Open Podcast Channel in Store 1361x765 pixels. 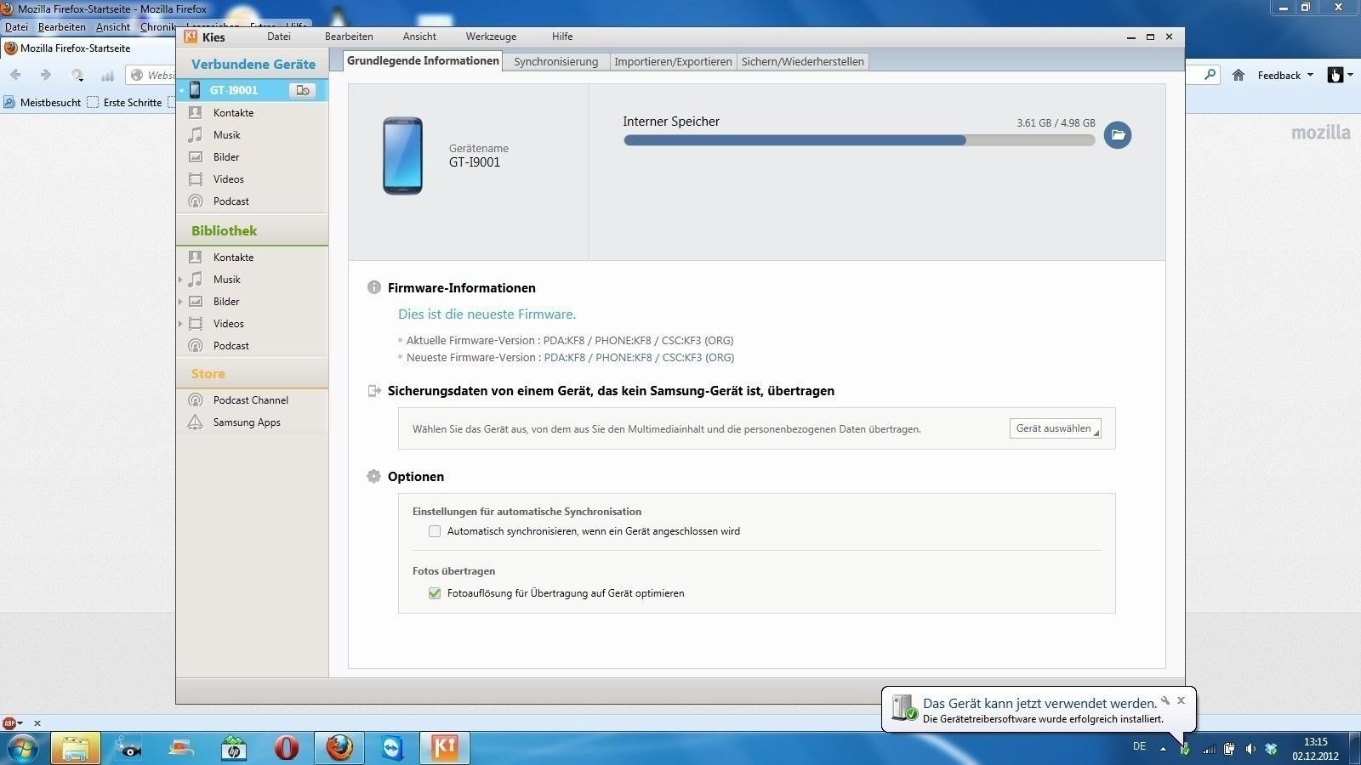pyautogui.click(x=252, y=400)
